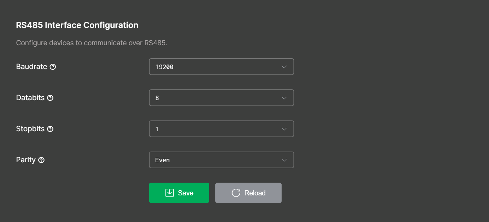The height and width of the screenshot is (222, 489).
Task: Click the Stopbits help question-mark icon
Action: (50, 129)
